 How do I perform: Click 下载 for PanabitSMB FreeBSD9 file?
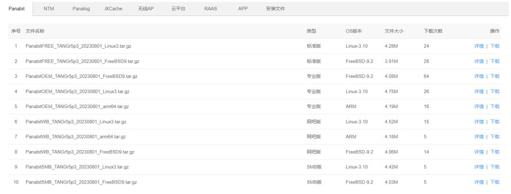495,182
